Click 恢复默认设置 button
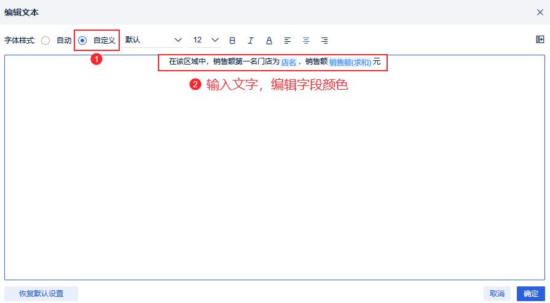Screen dimensions: 550x303 click(x=41, y=294)
